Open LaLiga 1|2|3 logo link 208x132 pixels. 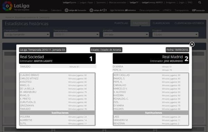(x=98, y=10)
